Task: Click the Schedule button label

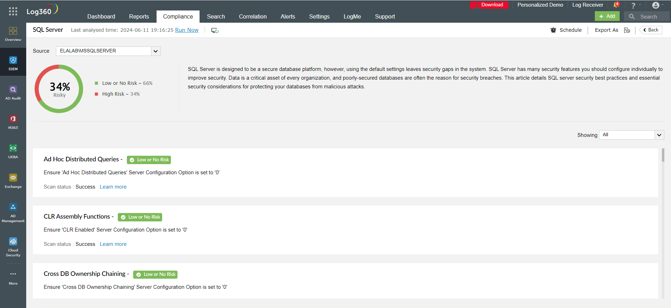Action: click(571, 30)
